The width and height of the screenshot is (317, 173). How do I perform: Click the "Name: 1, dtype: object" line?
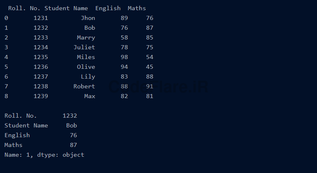coord(44,155)
